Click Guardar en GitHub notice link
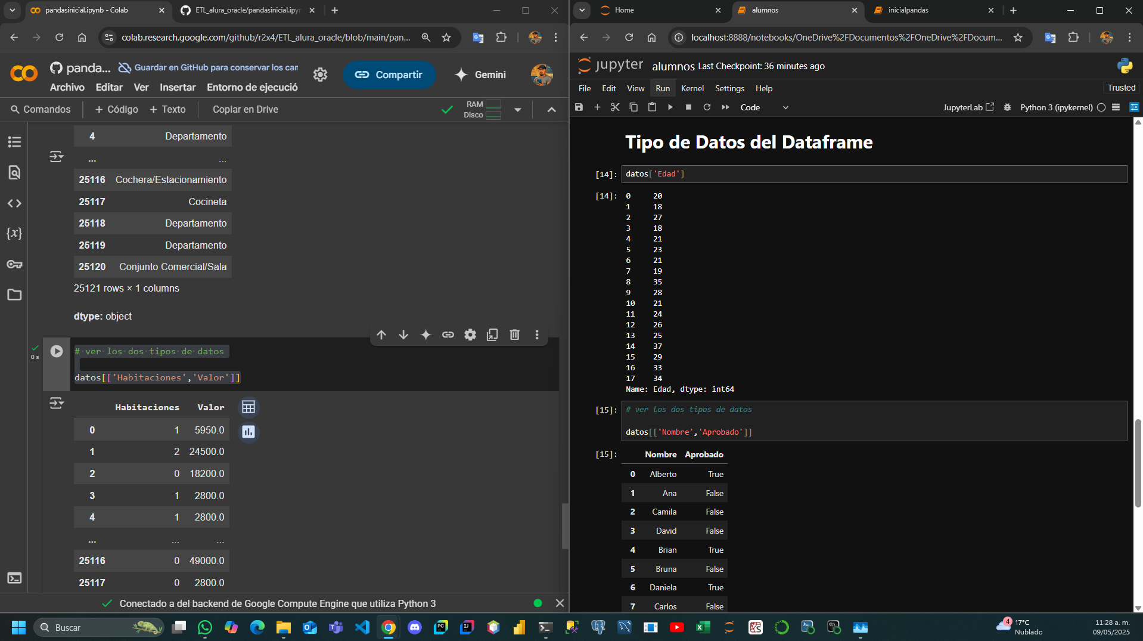The height and width of the screenshot is (641, 1143). tap(209, 67)
